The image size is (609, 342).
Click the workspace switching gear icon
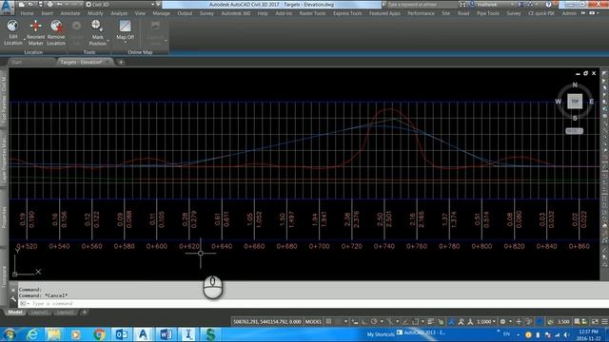pos(502,321)
